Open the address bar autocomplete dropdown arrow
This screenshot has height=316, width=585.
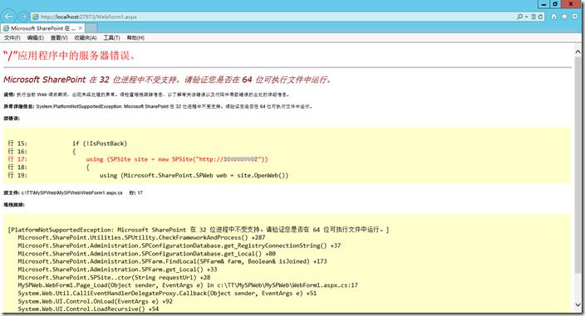(x=526, y=17)
